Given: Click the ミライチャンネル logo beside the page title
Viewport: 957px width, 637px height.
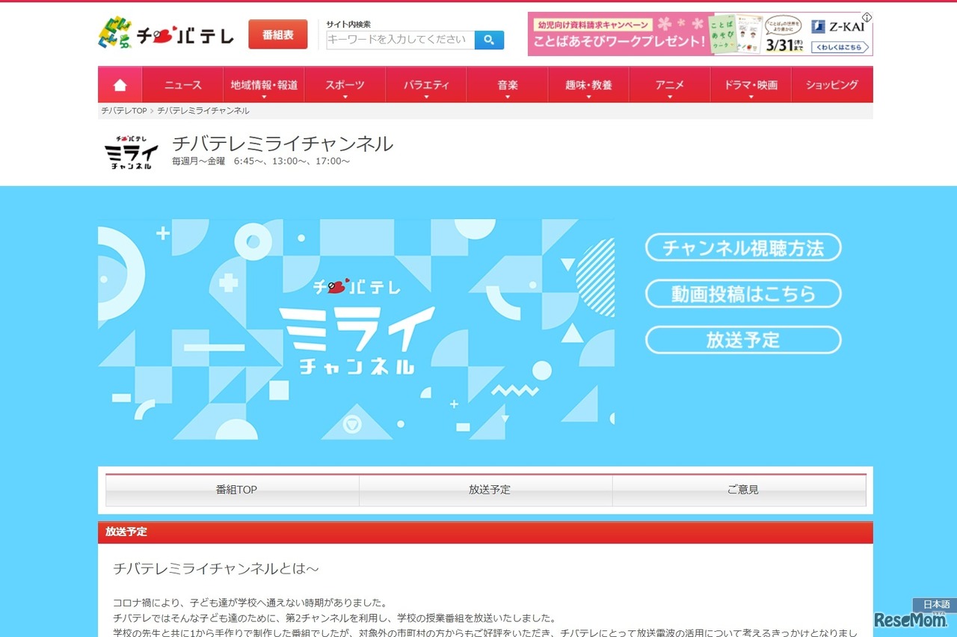Looking at the screenshot, I should [x=132, y=153].
